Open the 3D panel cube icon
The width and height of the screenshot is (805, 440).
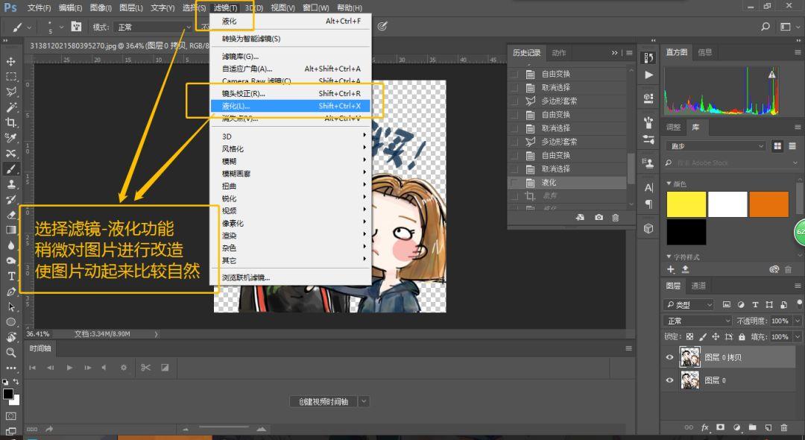648,228
